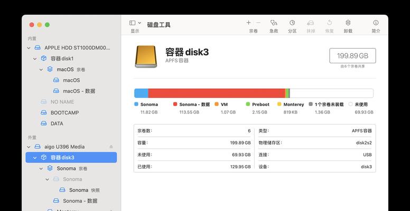Collapse the 容器 disk1 container
The image size is (410, 211).
[x=35, y=59]
